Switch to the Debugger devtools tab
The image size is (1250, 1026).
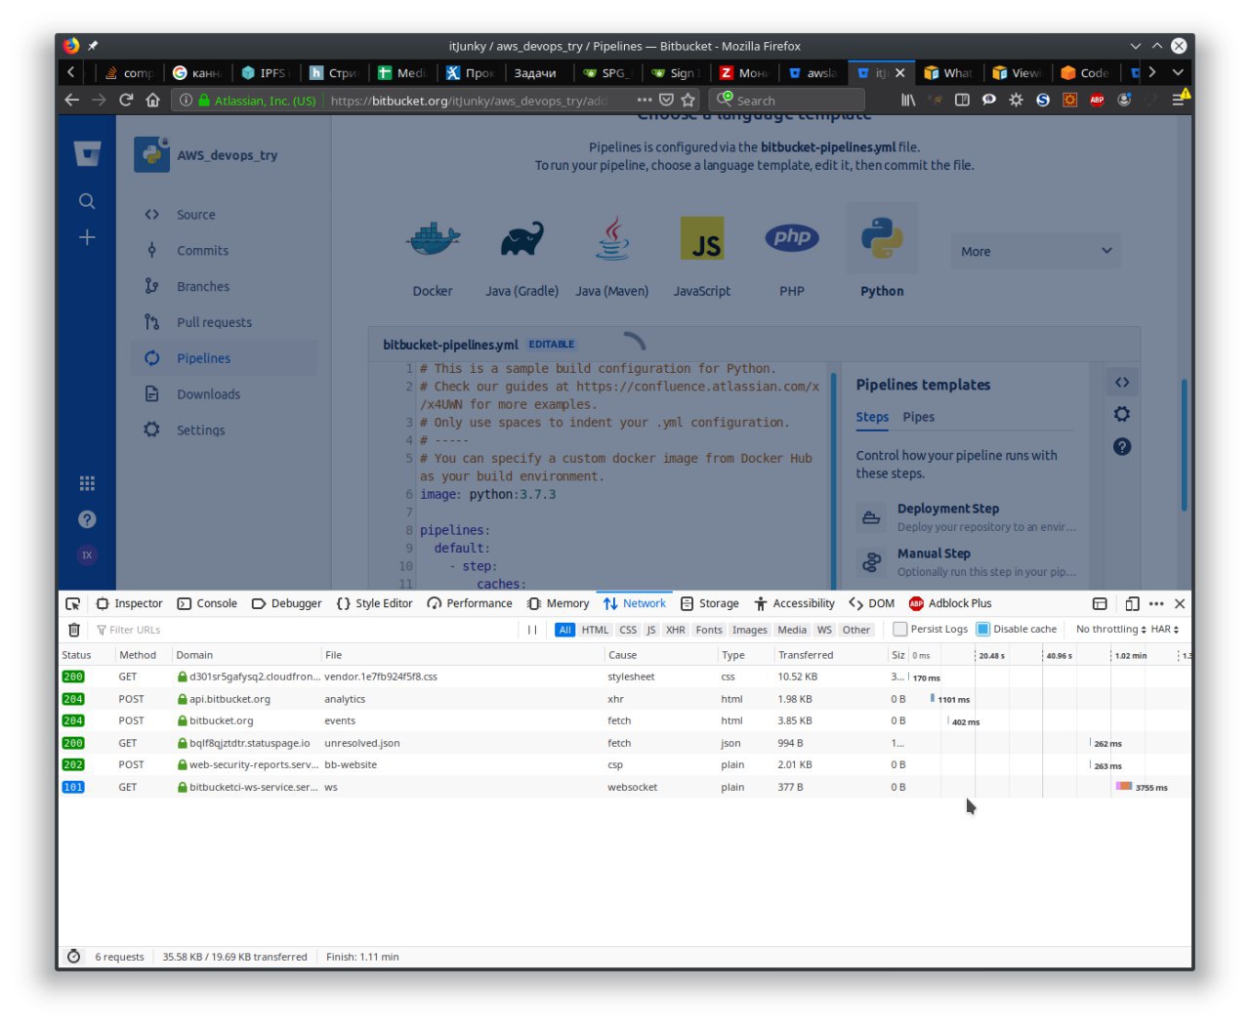[x=286, y=603]
